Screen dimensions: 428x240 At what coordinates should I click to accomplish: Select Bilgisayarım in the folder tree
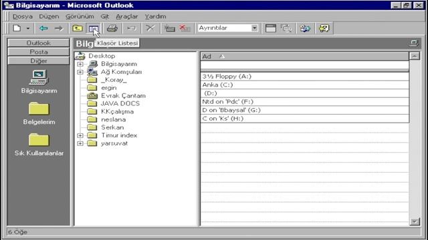pyautogui.click(x=119, y=64)
